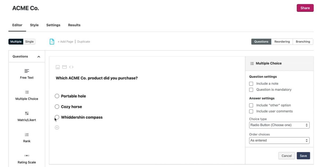The width and height of the screenshot is (319, 167).
Task: Select the Rating Scale question type icon
Action: pyautogui.click(x=27, y=156)
